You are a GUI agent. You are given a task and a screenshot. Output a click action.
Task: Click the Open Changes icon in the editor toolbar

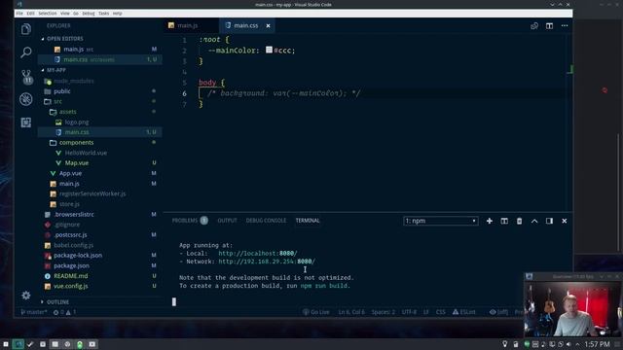[x=534, y=26]
